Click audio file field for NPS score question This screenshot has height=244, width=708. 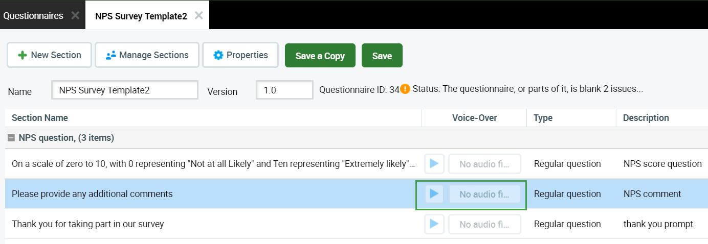[484, 164]
